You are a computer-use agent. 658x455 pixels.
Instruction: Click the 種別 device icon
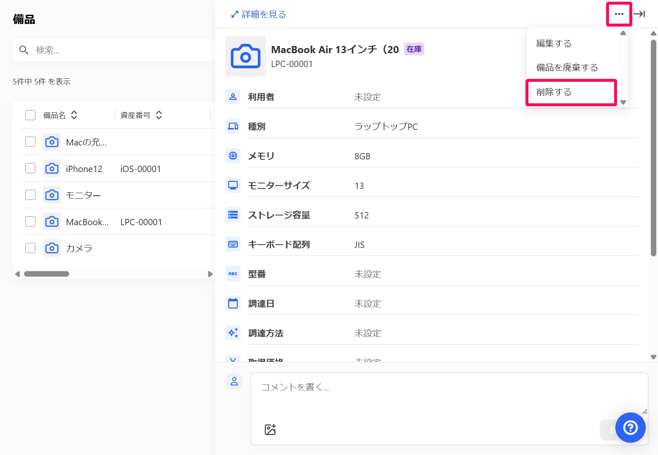click(233, 126)
